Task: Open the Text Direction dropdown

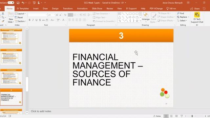Action: (x=101, y=14)
